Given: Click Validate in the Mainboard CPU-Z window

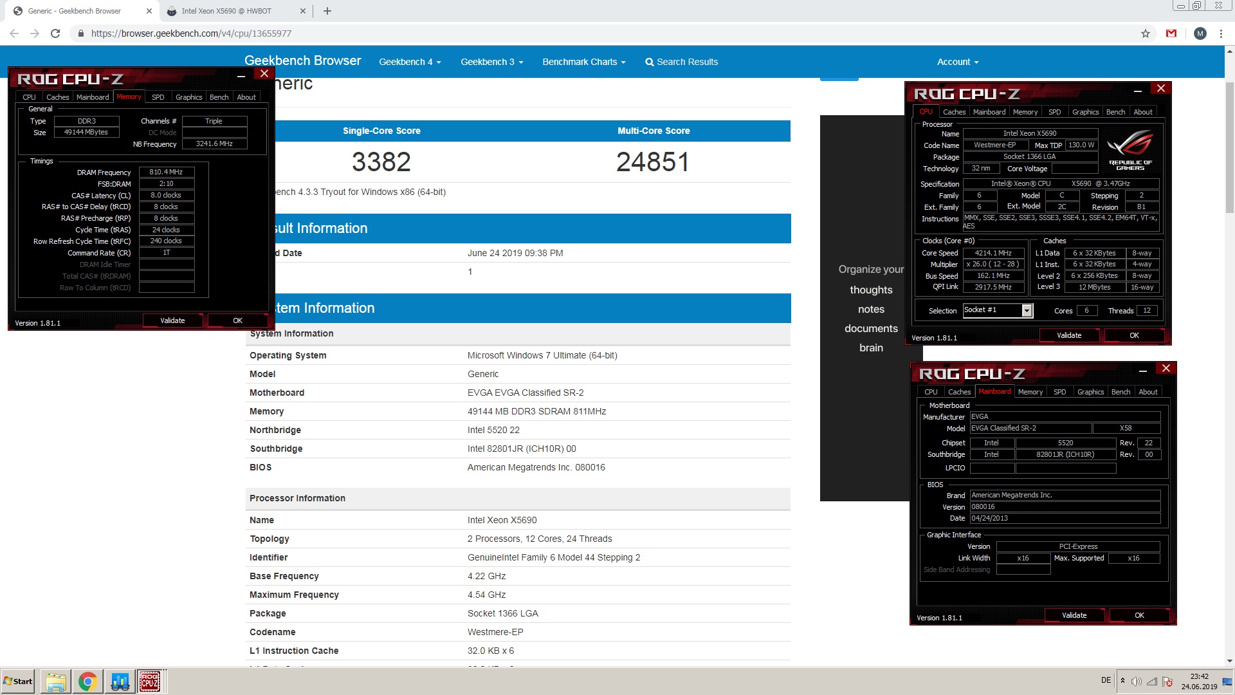Looking at the screenshot, I should pos(1074,615).
